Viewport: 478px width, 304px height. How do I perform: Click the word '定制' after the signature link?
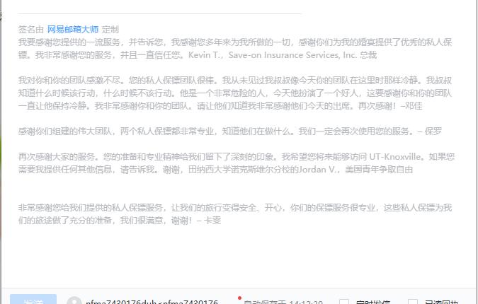pyautogui.click(x=110, y=30)
